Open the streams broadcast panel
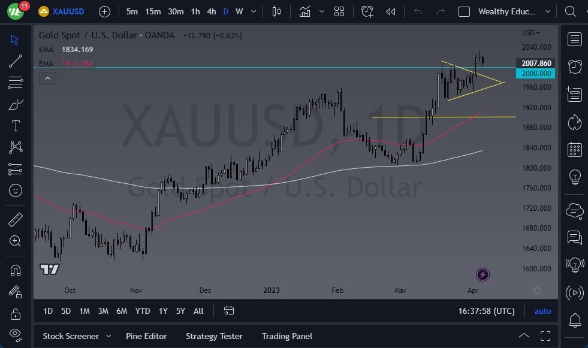This screenshot has width=588, height=348. [574, 292]
